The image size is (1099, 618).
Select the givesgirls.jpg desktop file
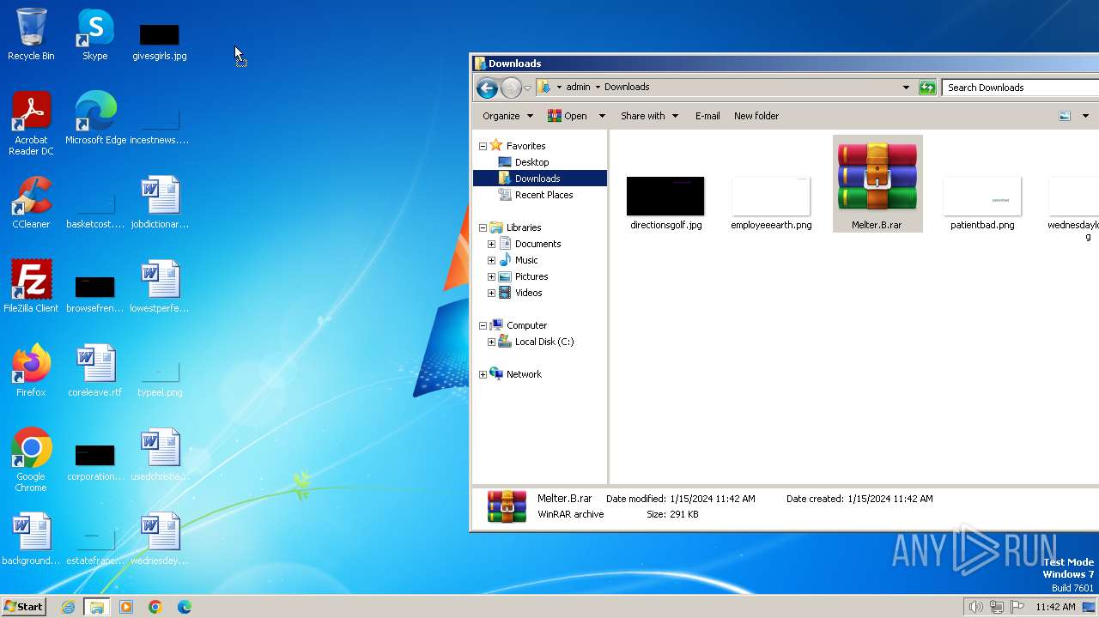160,39
